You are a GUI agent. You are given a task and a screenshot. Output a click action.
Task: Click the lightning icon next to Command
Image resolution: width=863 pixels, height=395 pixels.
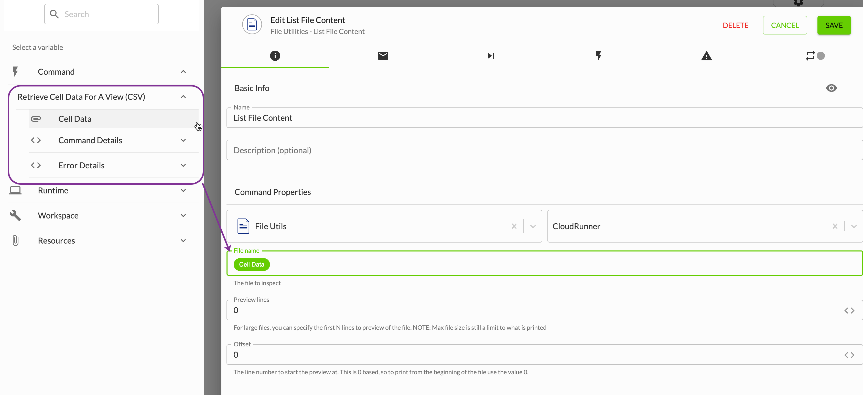tap(15, 71)
